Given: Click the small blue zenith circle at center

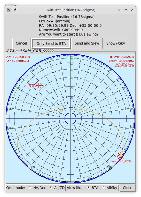Looking at the screenshot, I should point(70,119).
